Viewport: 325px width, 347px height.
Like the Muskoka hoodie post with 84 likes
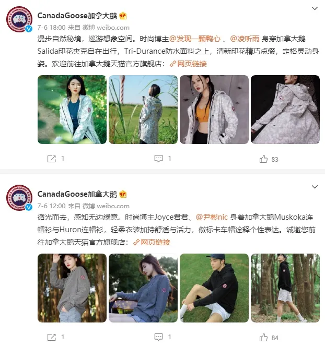click(263, 338)
